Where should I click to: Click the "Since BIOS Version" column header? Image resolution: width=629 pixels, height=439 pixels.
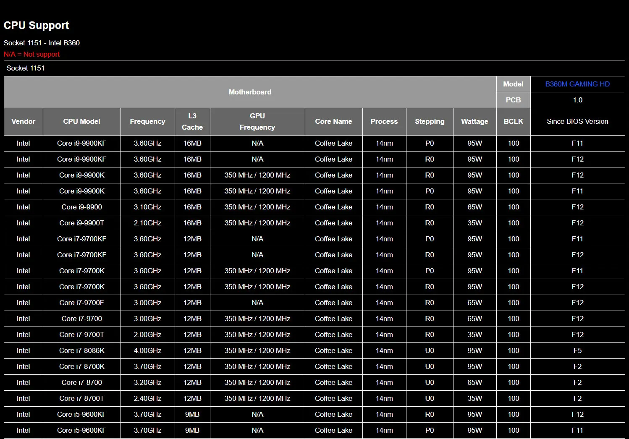(578, 121)
